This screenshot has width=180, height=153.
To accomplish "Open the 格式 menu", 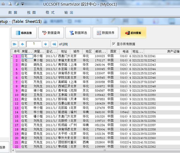I will pyautogui.click(x=50, y=12).
